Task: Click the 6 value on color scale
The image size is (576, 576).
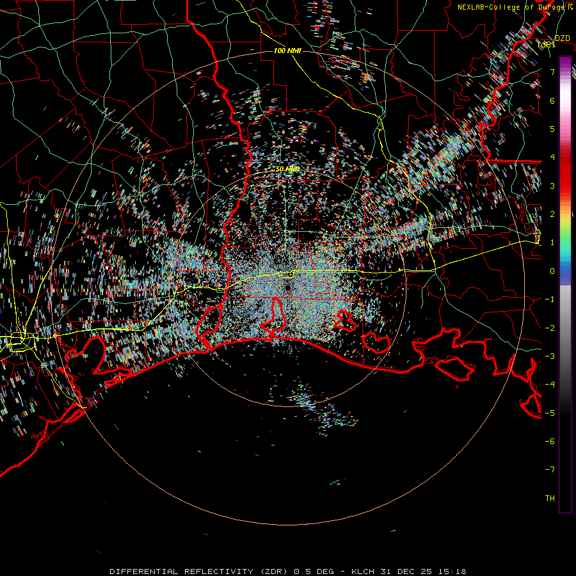Action: [552, 100]
